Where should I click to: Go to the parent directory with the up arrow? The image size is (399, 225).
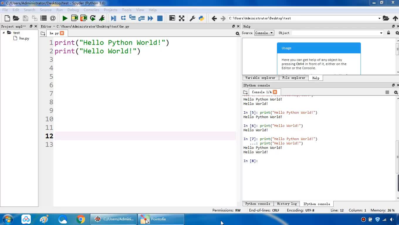[395, 18]
